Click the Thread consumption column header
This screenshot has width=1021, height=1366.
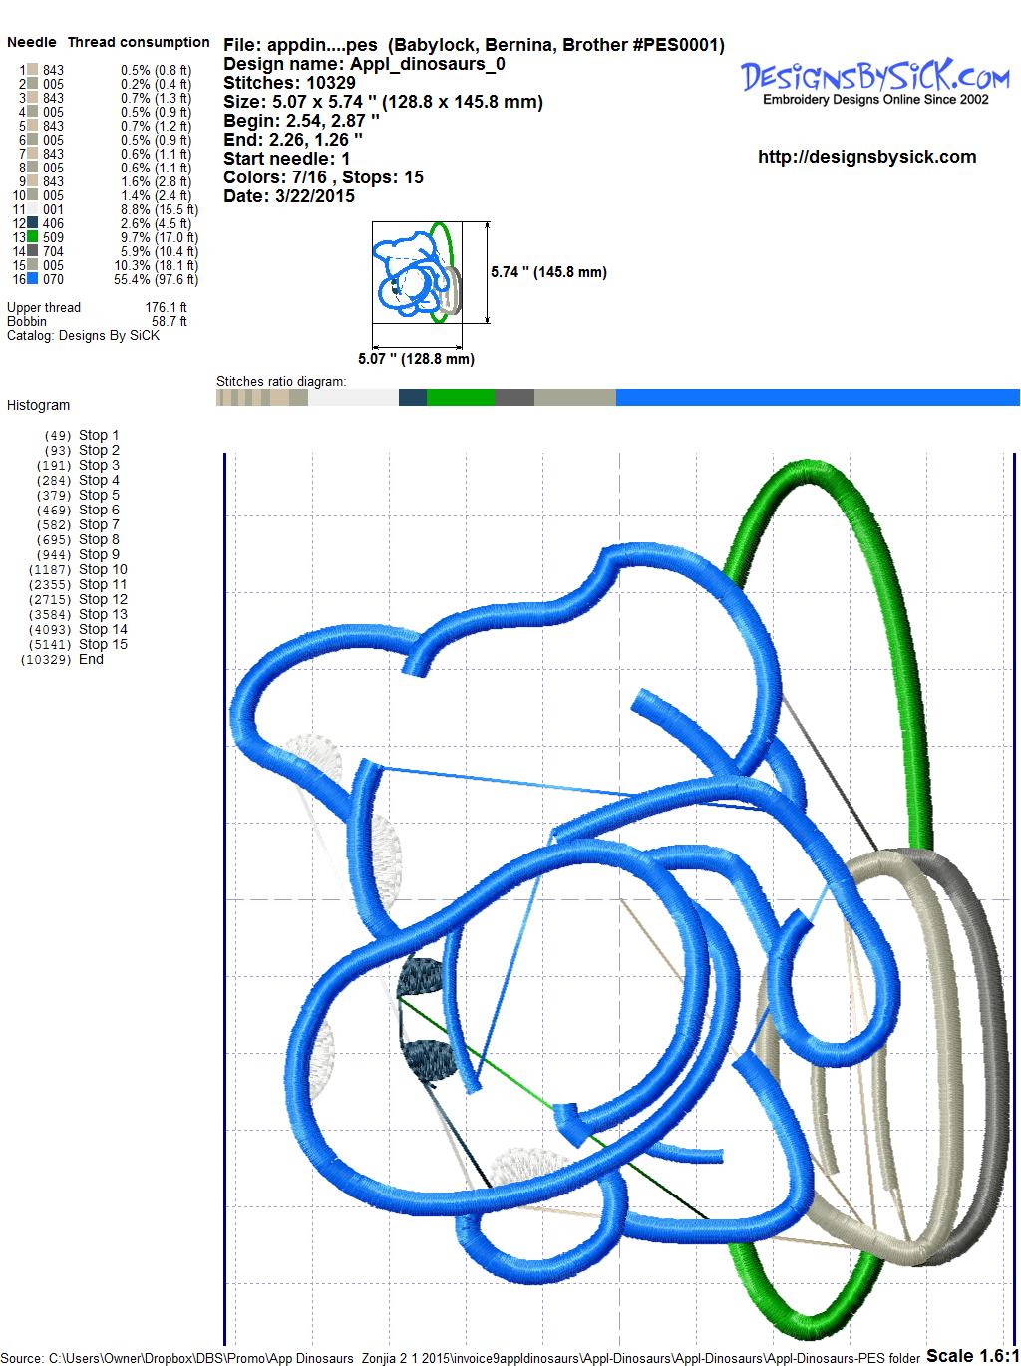click(x=138, y=43)
